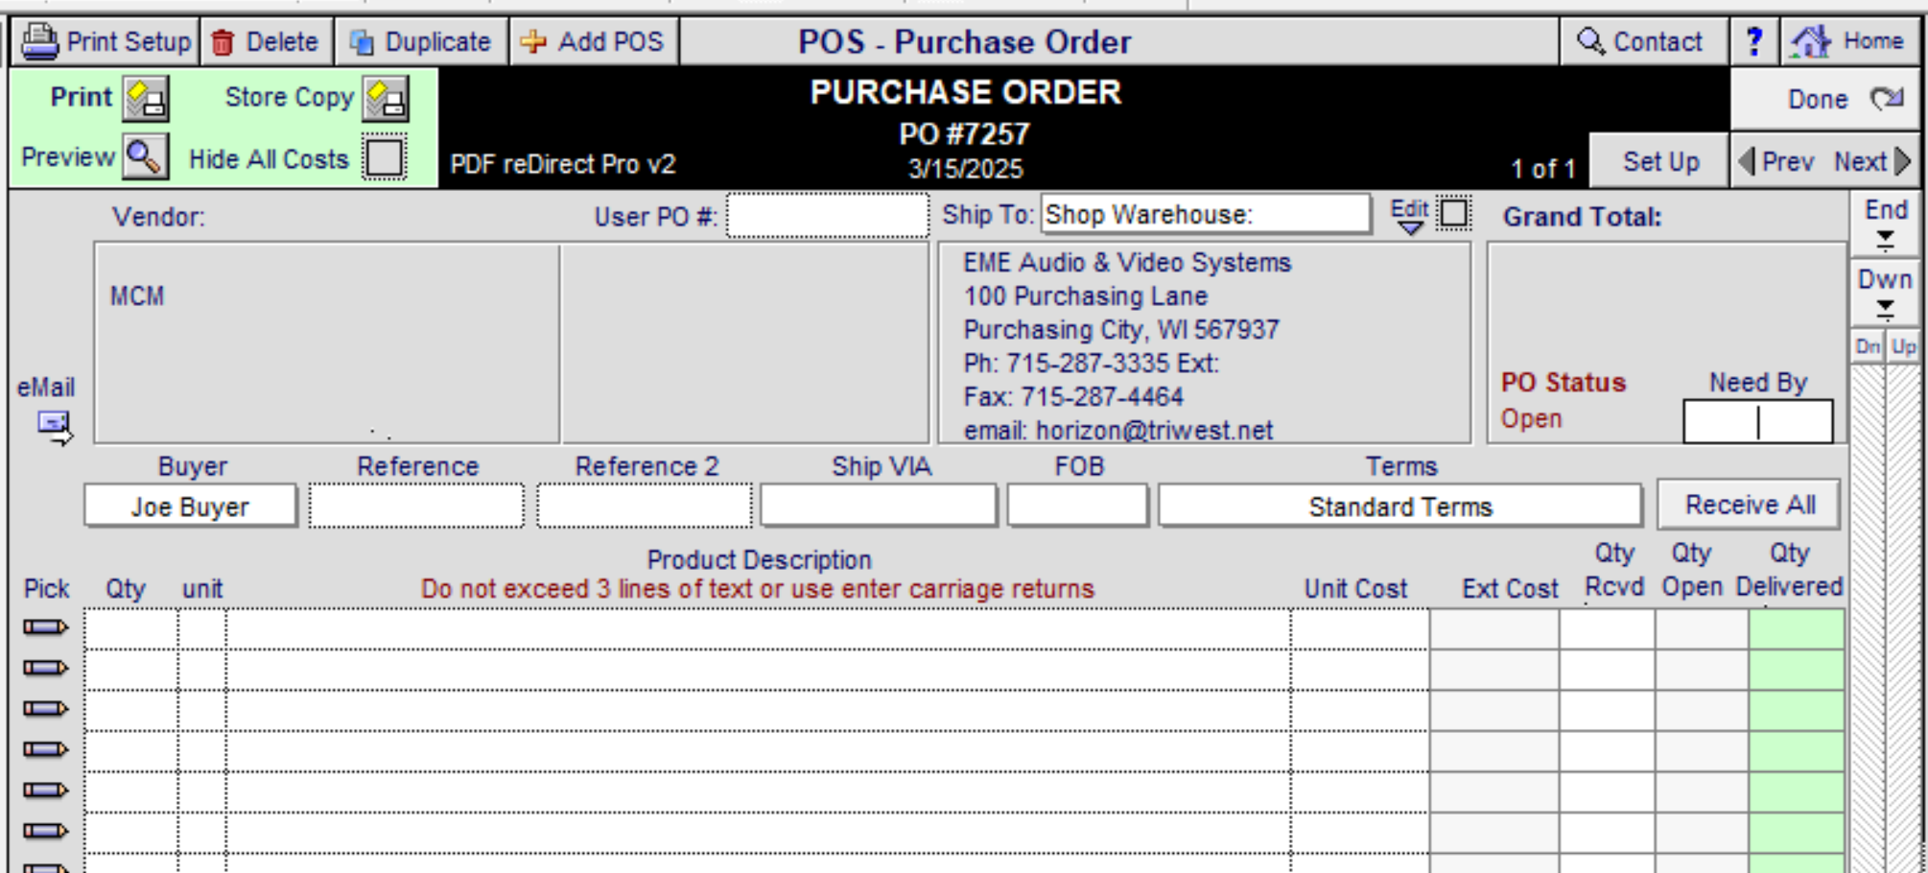Select Add POS in the top toolbar
1928x873 pixels.
[x=593, y=41]
